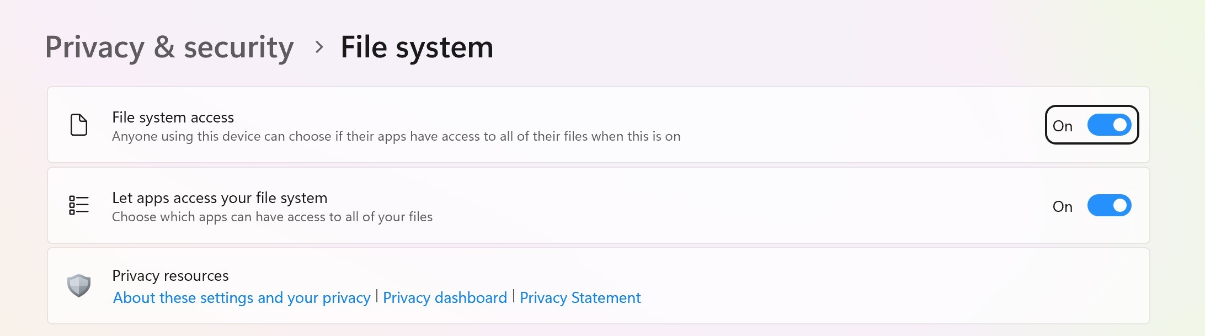This screenshot has height=336, width=1205.
Task: Turn off the File system access toggle
Action: 1109,125
